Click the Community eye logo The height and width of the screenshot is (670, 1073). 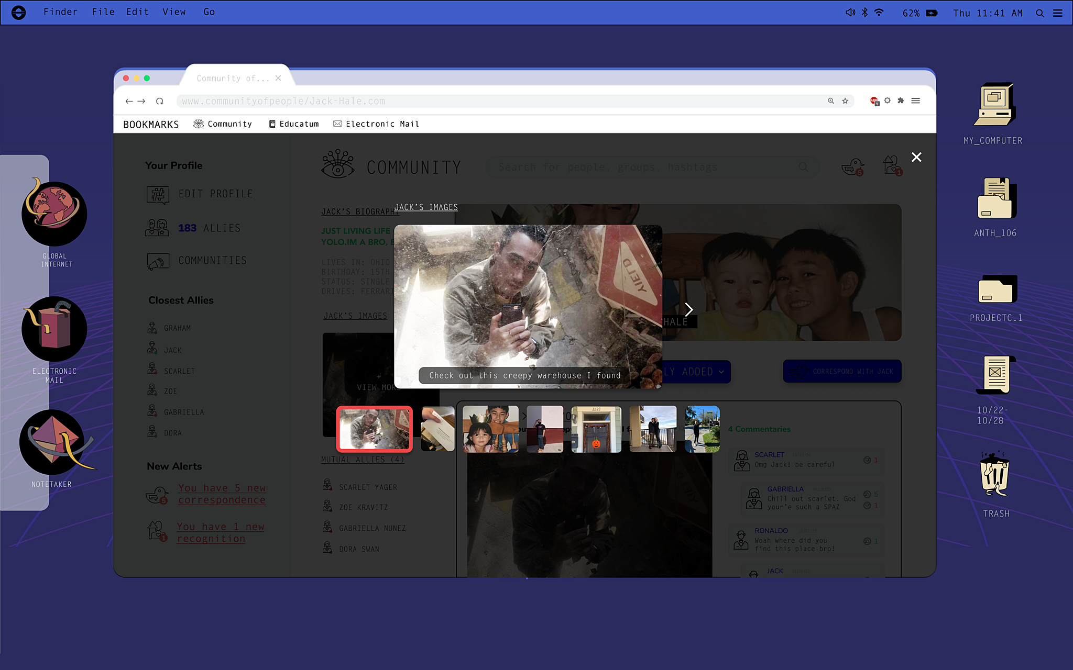[x=338, y=164]
